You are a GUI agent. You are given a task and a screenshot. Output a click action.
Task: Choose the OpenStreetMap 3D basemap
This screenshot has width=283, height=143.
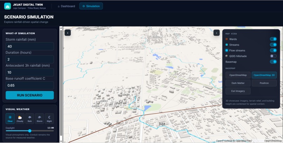point(264,75)
